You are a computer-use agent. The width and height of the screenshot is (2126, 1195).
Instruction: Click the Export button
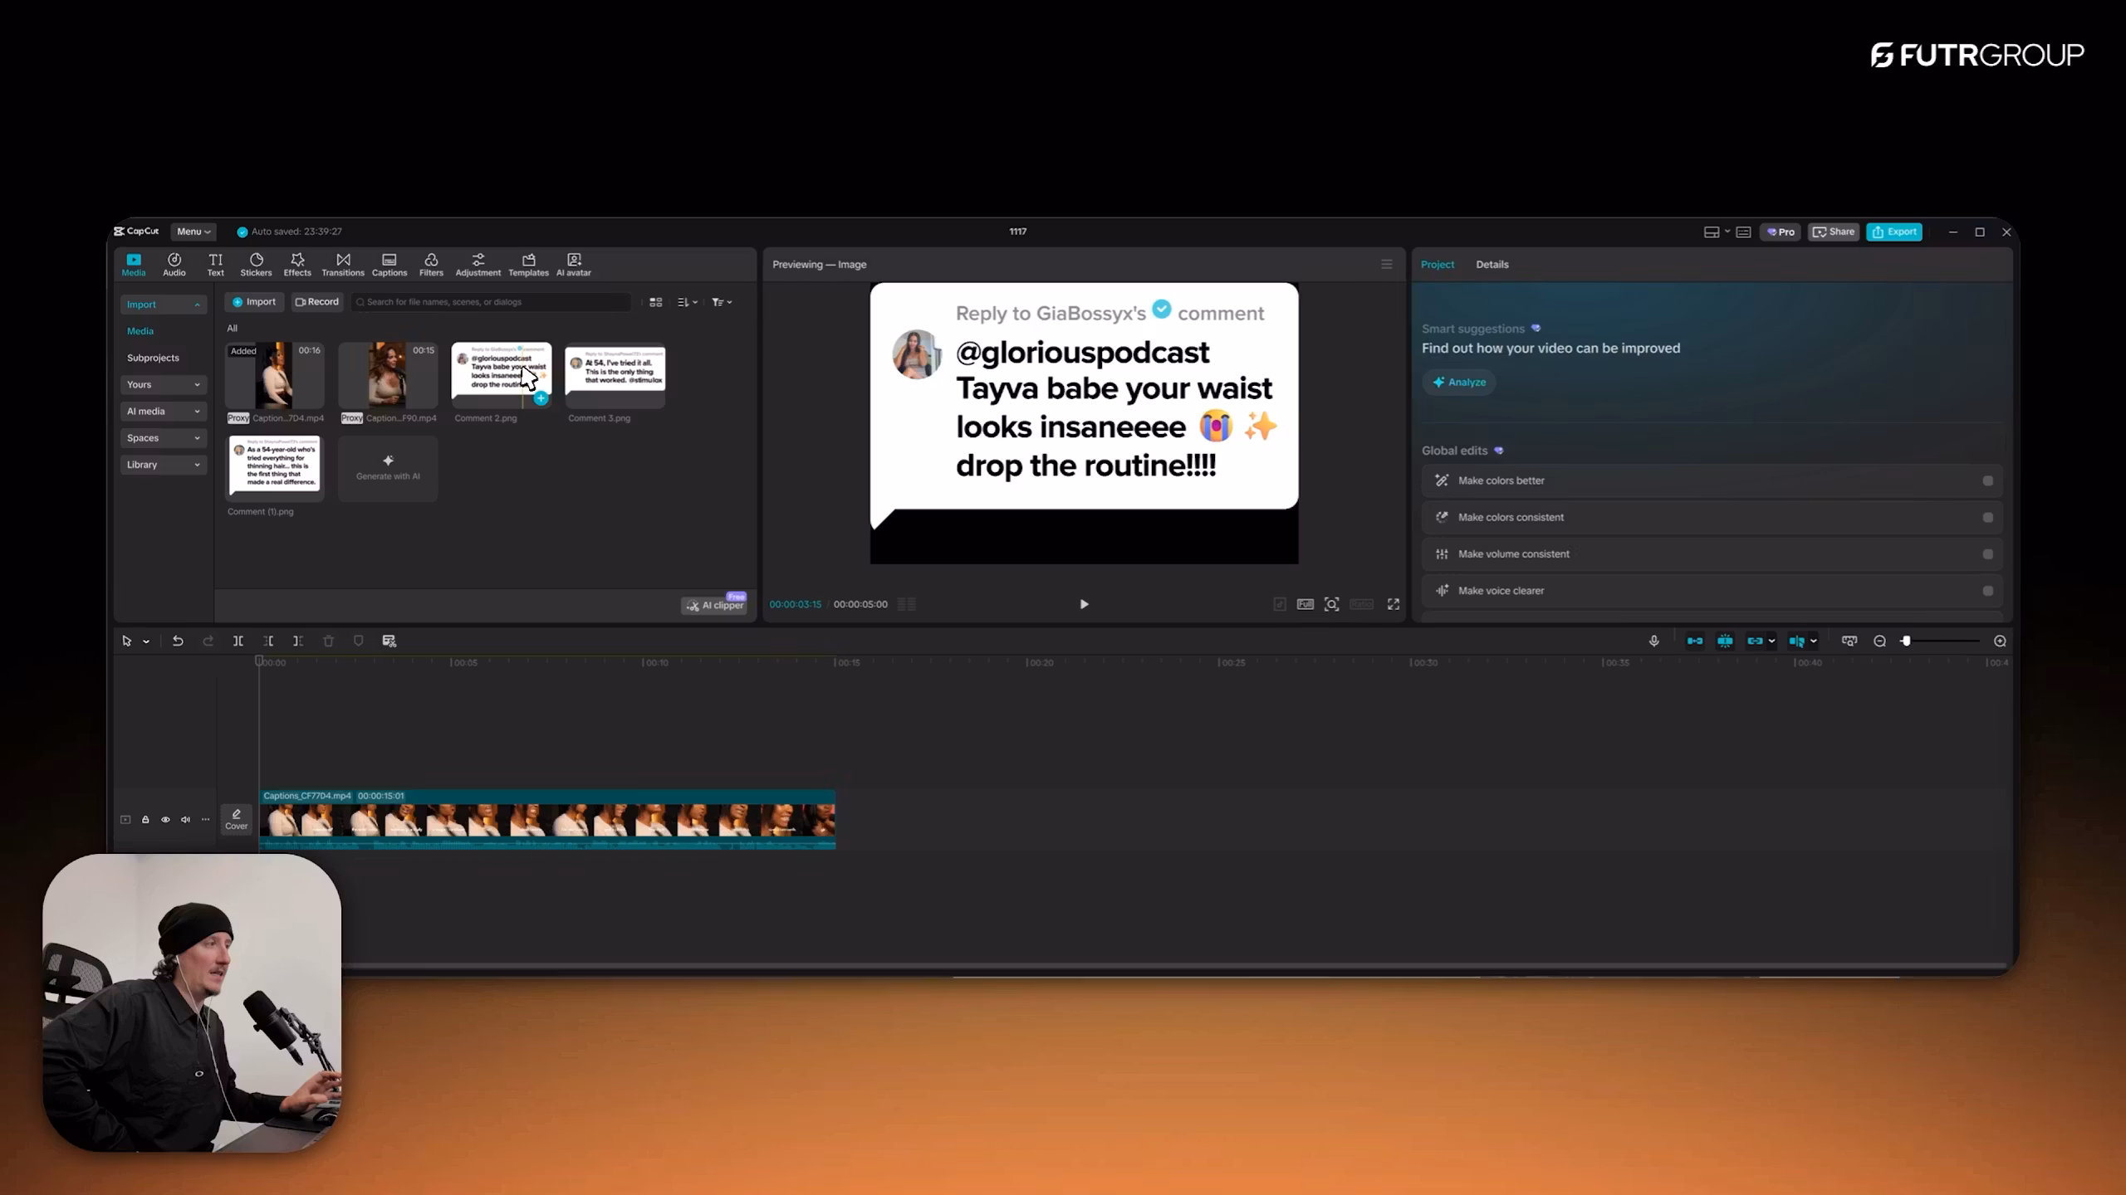pyautogui.click(x=1893, y=232)
